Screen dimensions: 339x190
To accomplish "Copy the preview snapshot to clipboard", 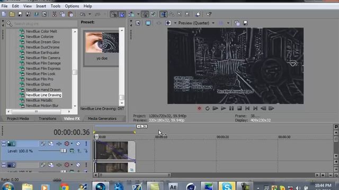I will [x=237, y=23].
